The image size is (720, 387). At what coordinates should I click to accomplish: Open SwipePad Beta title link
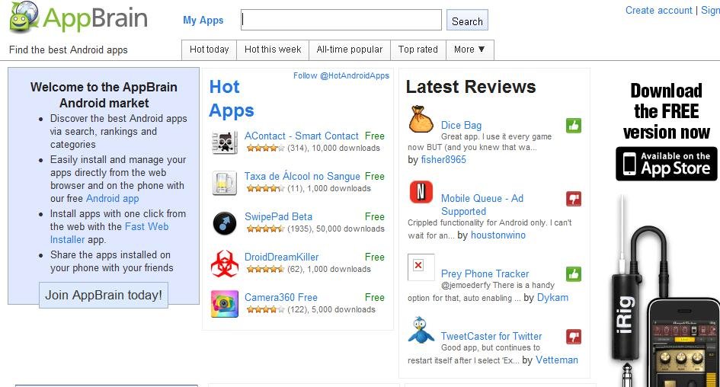point(278,216)
